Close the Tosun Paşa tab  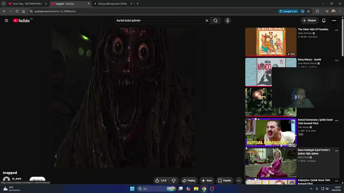pyautogui.click(x=46, y=4)
